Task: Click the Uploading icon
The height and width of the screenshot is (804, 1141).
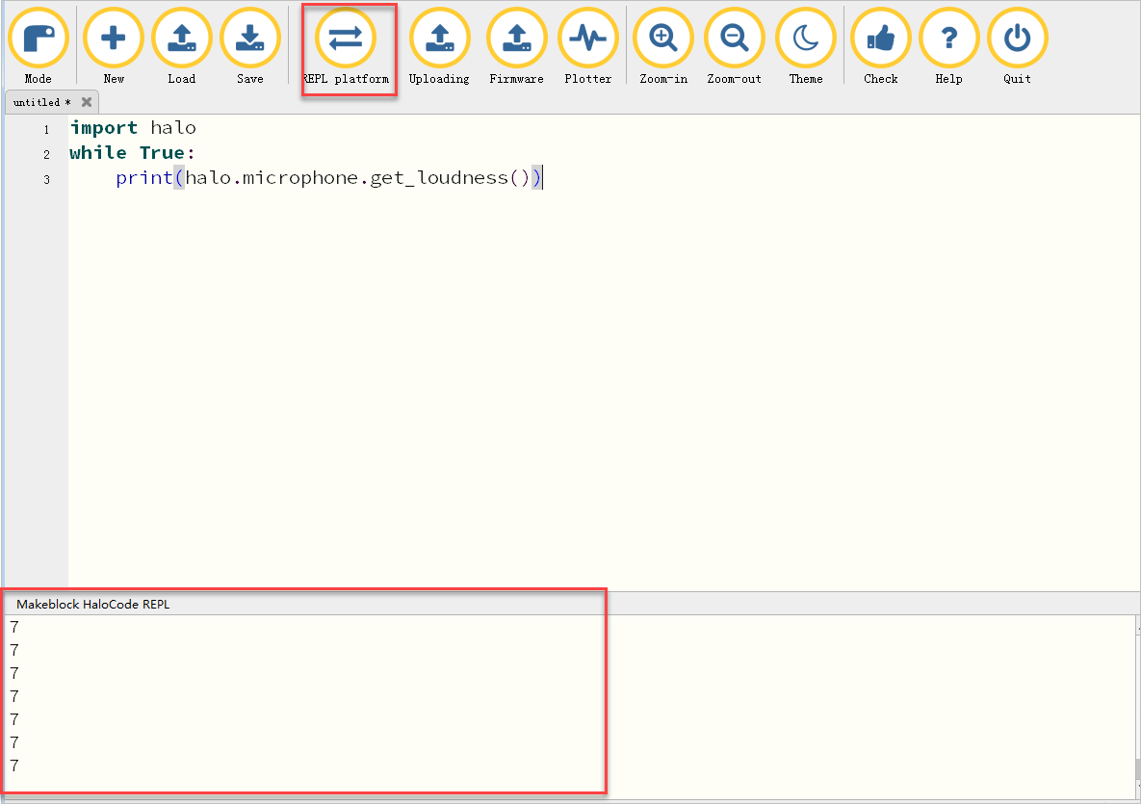Action: 439,39
